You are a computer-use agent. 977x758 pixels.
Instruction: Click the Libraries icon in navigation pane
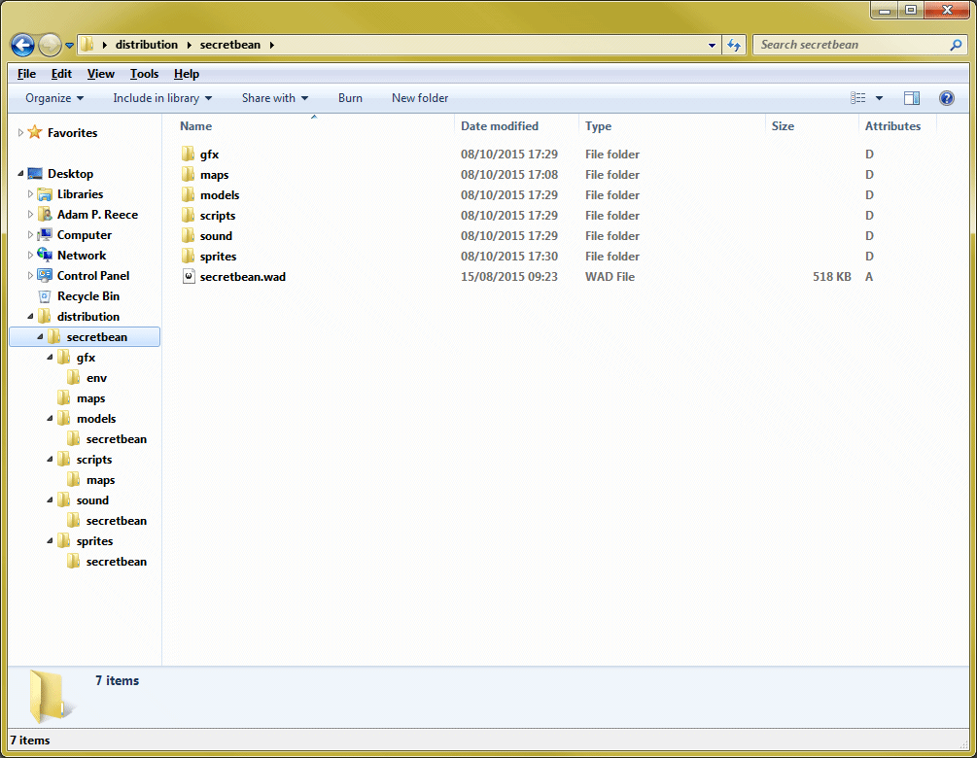(45, 194)
